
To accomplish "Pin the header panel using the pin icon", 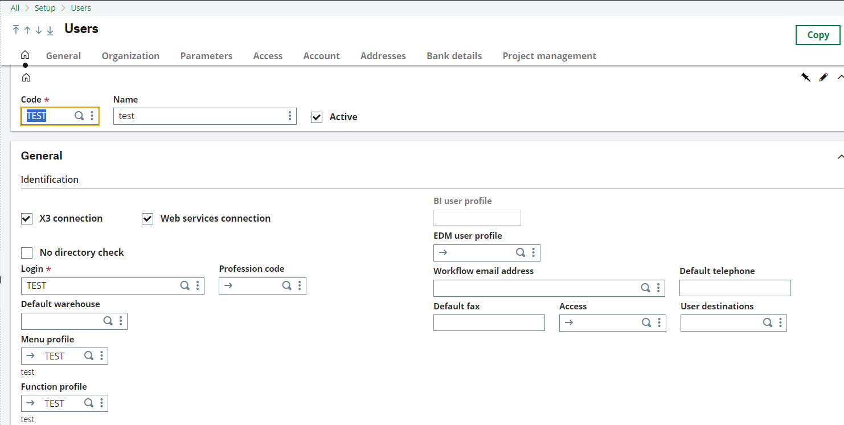I will pos(805,77).
